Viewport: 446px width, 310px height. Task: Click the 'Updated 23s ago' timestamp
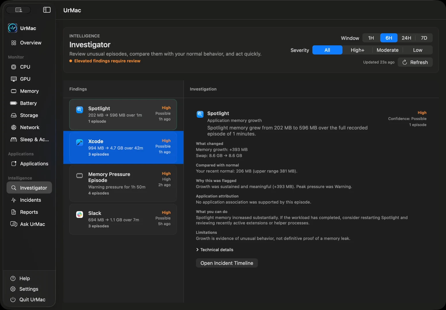coord(379,62)
